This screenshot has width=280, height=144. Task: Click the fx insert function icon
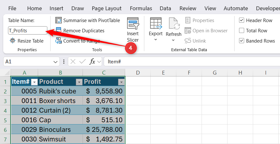click(x=92, y=62)
